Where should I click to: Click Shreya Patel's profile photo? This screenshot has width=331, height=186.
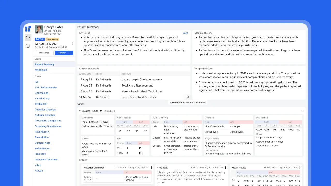tap(39, 29)
